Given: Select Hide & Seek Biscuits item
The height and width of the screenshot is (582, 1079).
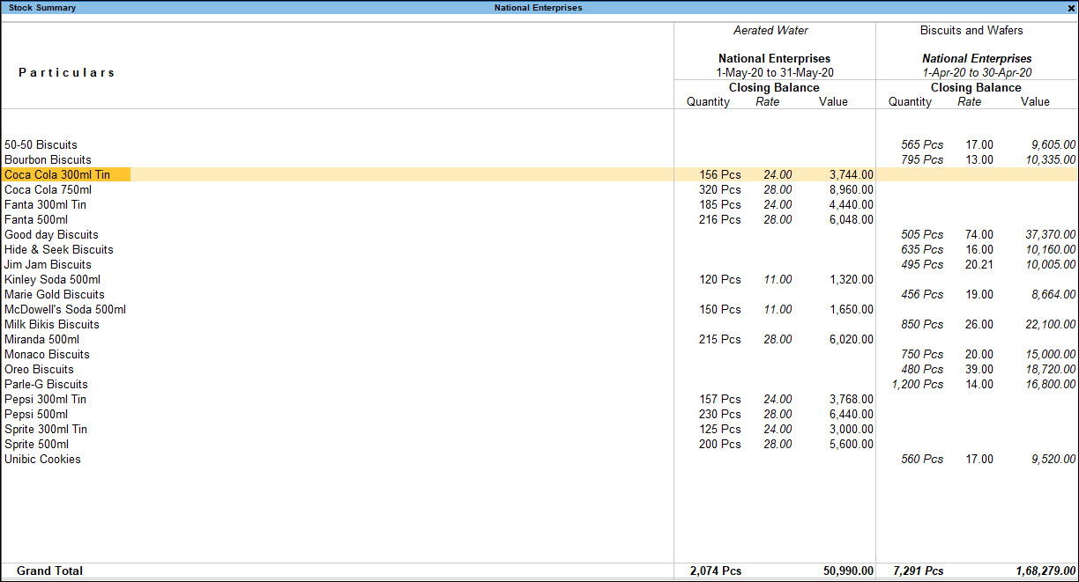Looking at the screenshot, I should tap(59, 249).
